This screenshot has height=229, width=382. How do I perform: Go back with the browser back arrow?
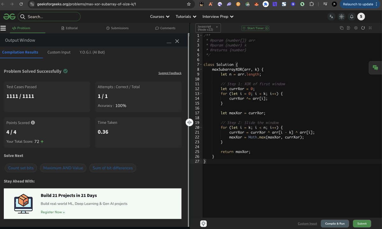[x=4, y=4]
